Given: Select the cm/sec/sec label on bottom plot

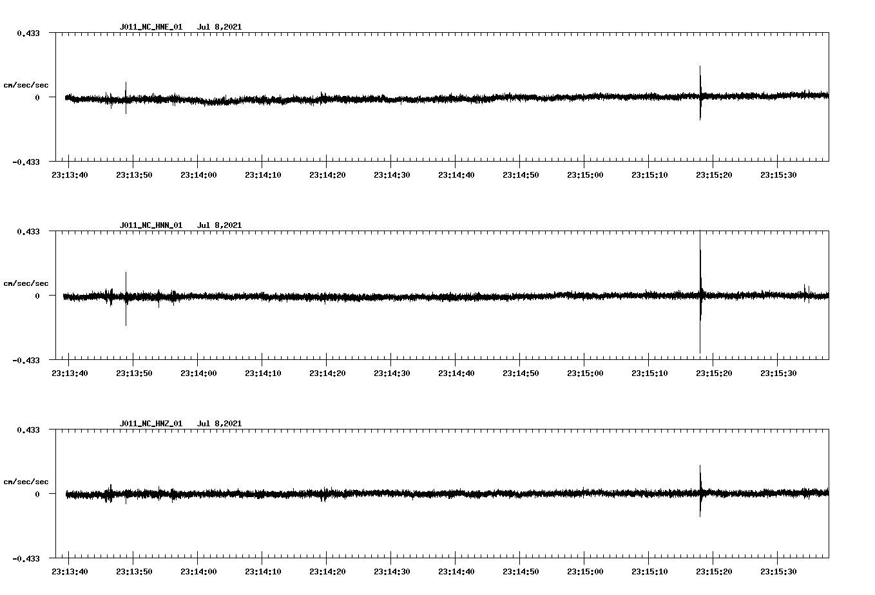Looking at the screenshot, I should click(x=27, y=481).
